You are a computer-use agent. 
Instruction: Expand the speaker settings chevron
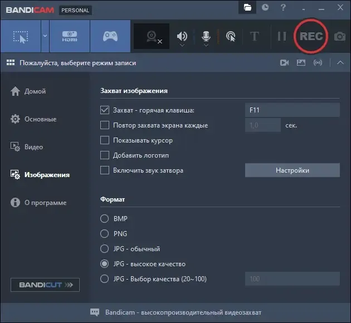pos(182,46)
